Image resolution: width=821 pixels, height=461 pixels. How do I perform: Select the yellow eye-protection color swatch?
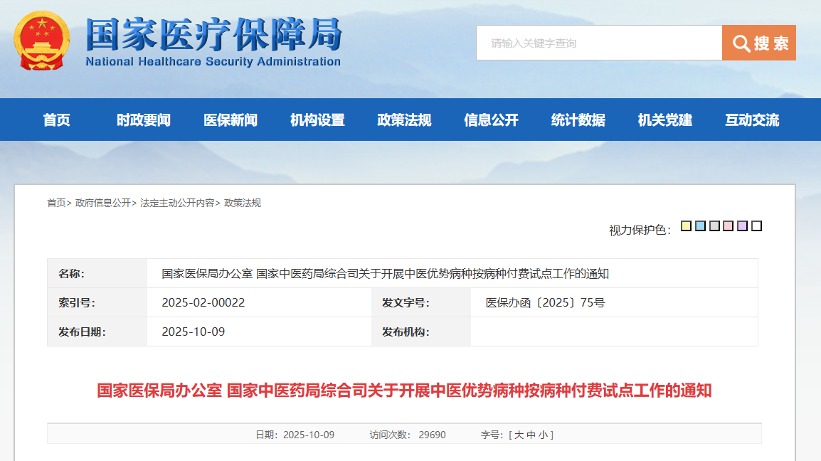(x=686, y=226)
